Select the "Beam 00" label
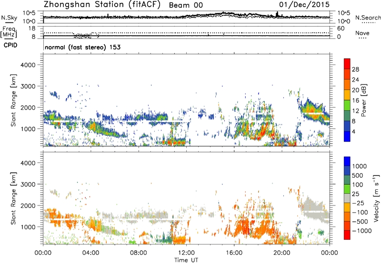 [x=186, y=5]
